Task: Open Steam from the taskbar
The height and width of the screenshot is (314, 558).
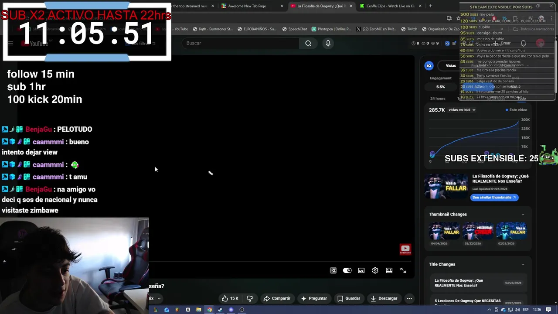Action: pos(220,310)
